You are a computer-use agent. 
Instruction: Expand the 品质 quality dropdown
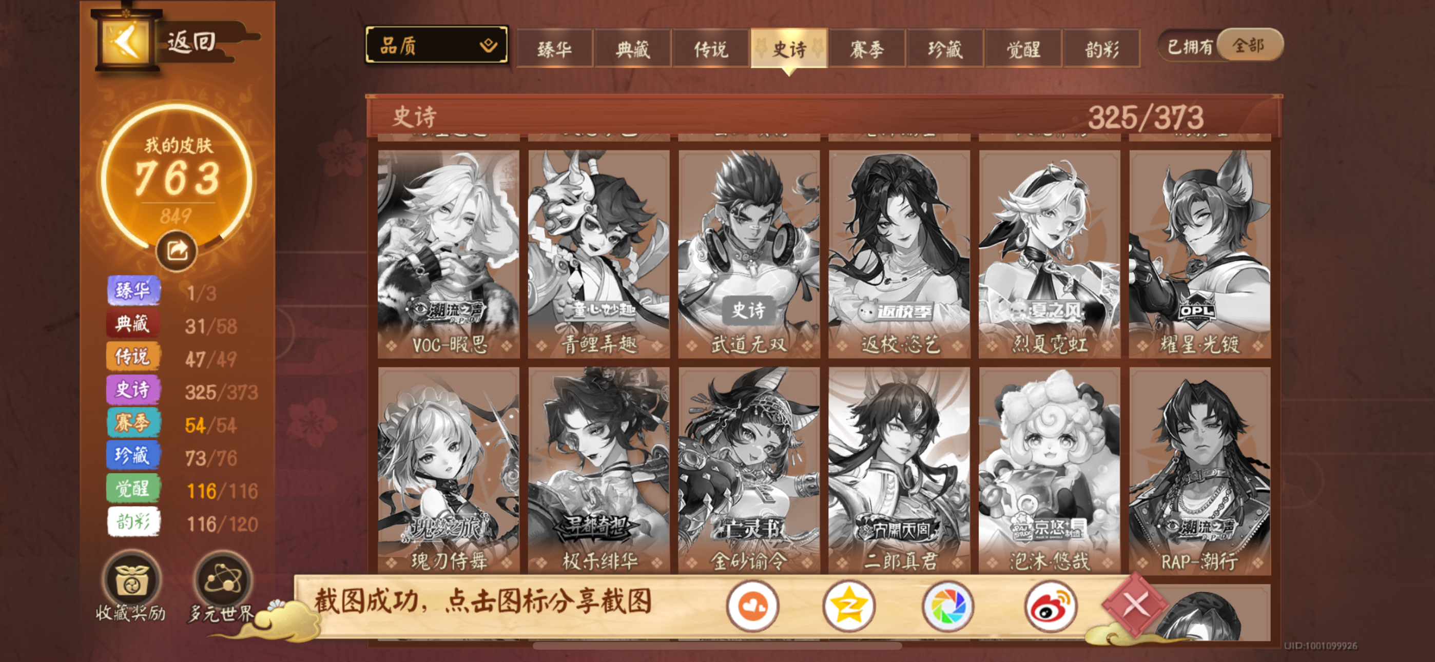(x=437, y=45)
